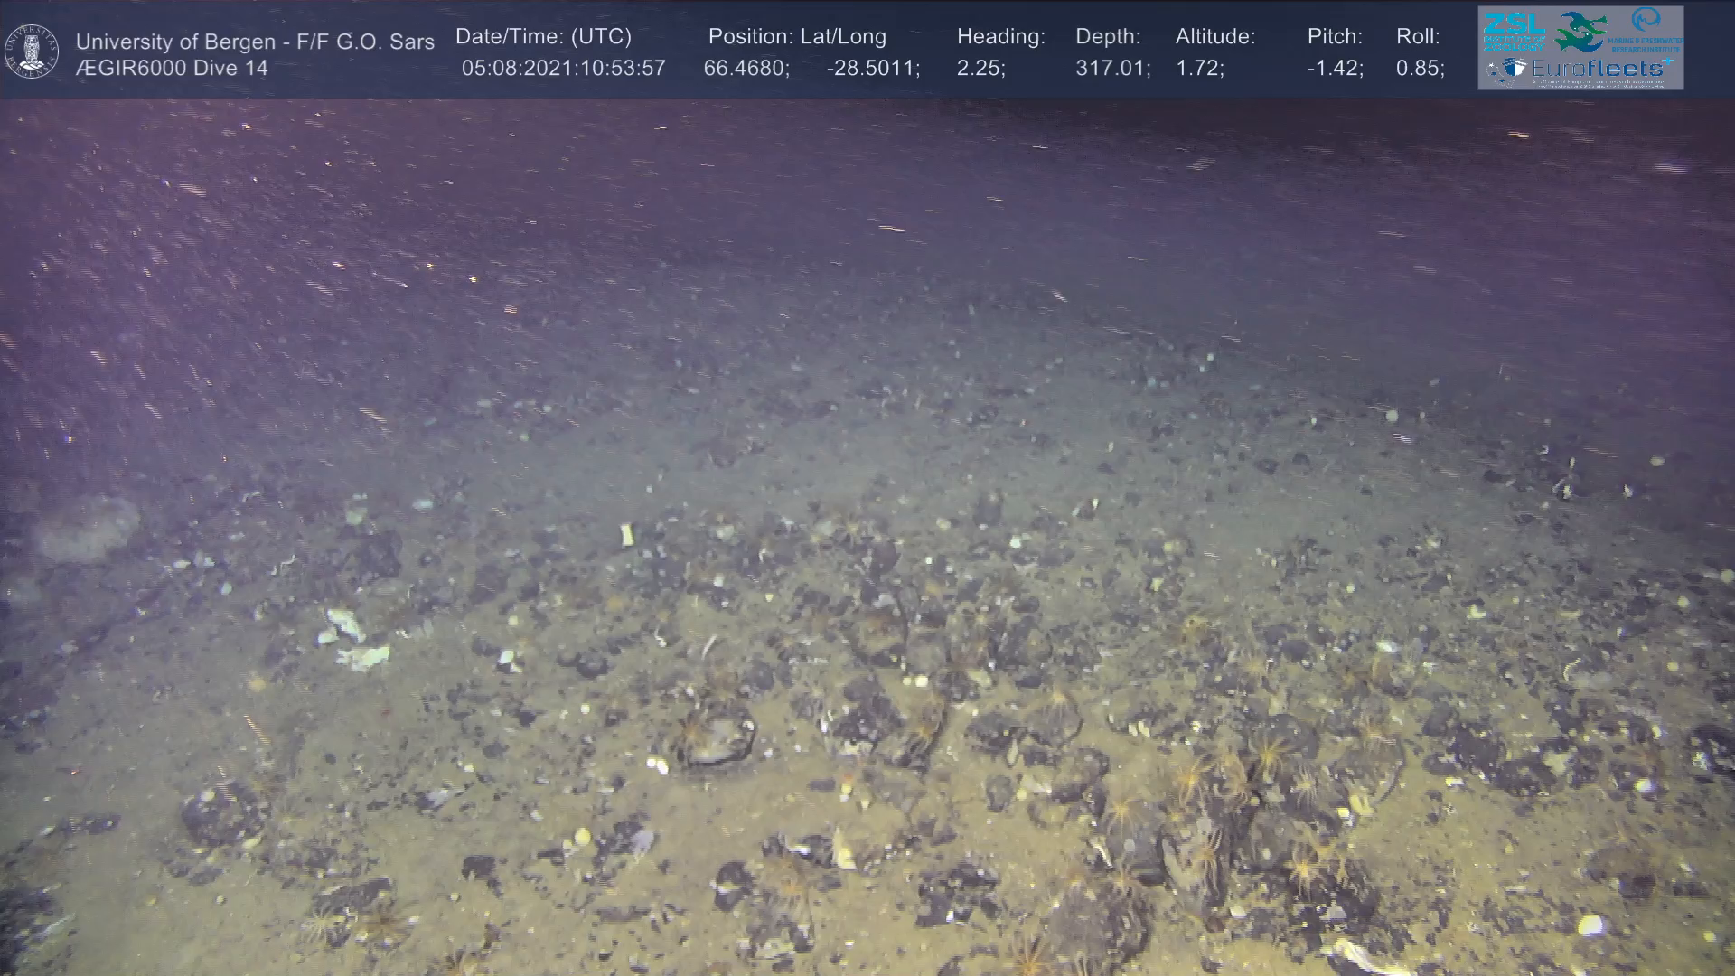Click the Altitude: label

point(1215,37)
